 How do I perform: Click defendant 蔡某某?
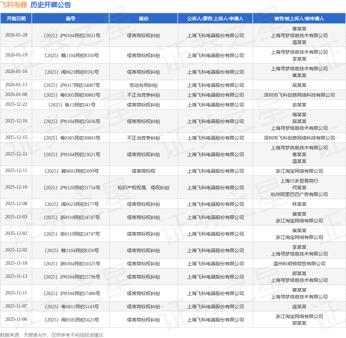(x=299, y=290)
